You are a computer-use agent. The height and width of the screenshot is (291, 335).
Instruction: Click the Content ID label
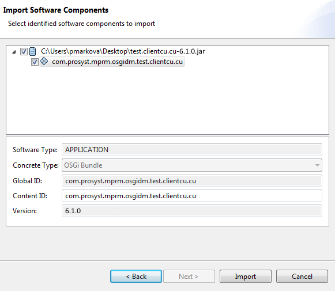30,196
